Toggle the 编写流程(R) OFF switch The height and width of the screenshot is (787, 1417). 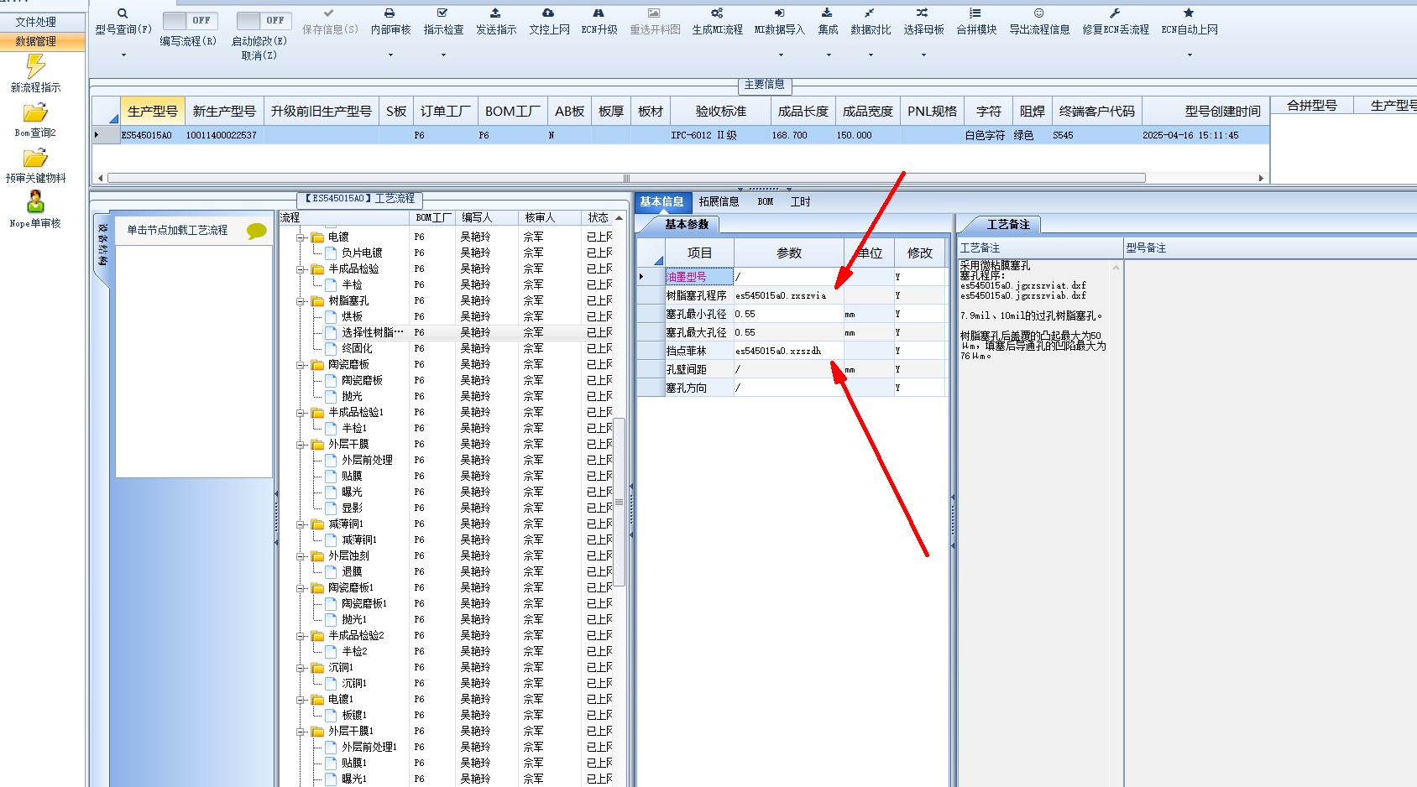pos(191,20)
